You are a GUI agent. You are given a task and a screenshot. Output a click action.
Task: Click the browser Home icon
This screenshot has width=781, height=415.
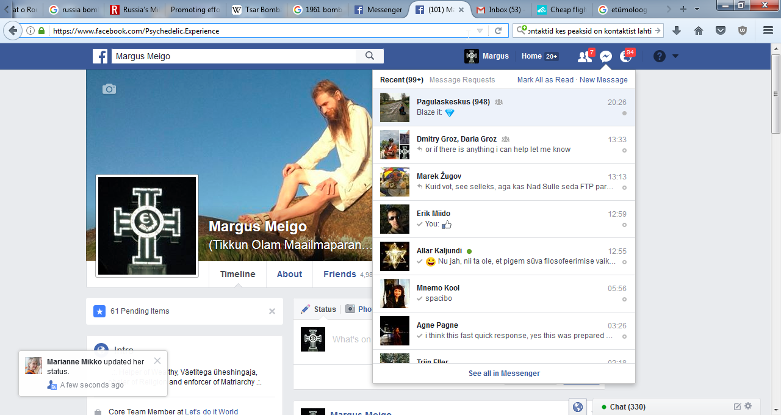699,31
